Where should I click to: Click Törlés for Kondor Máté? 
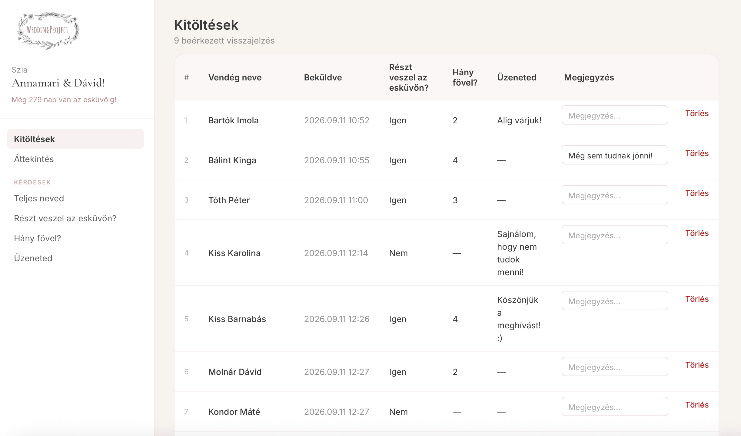click(x=697, y=405)
